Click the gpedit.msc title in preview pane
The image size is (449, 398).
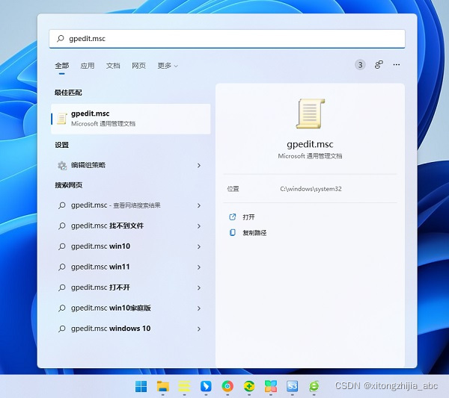click(x=310, y=144)
